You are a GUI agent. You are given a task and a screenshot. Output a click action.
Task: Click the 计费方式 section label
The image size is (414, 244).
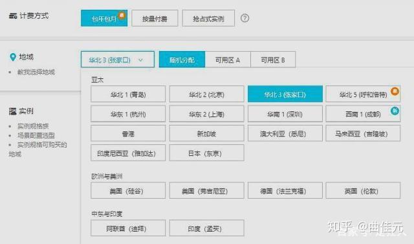click(x=34, y=16)
